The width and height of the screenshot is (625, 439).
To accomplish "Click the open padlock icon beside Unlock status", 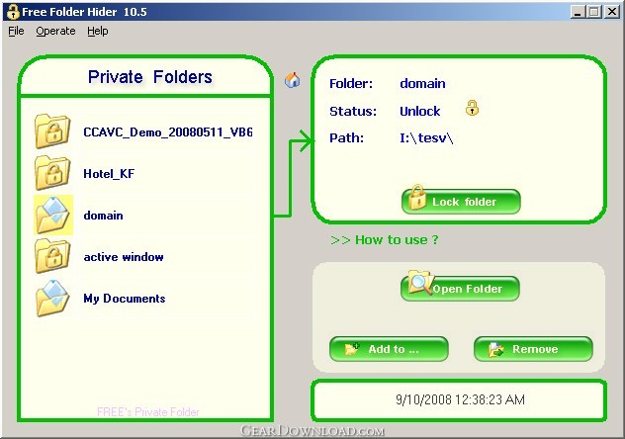I will coord(472,108).
